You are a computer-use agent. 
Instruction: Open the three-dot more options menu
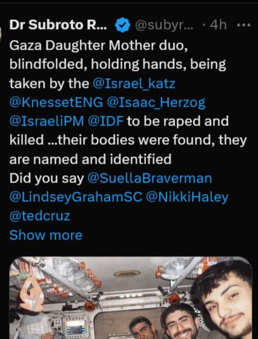(x=243, y=25)
